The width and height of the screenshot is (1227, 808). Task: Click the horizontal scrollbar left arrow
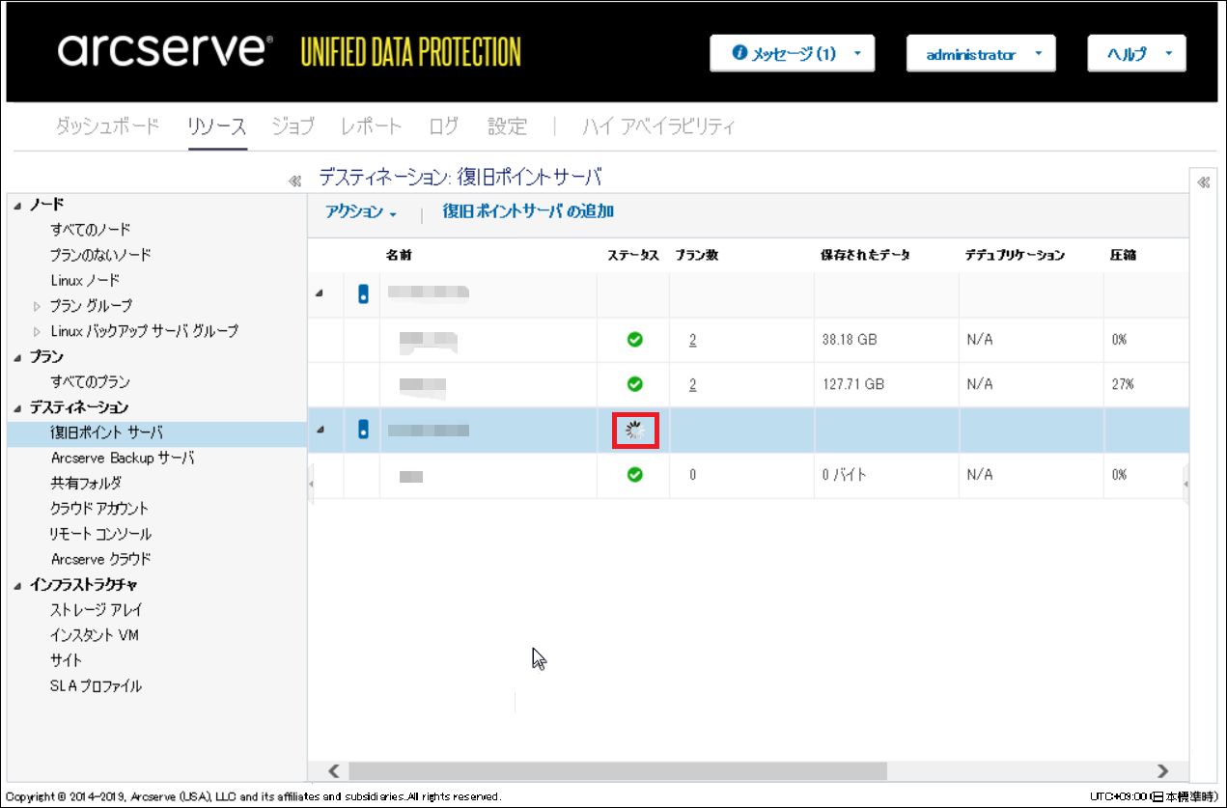click(x=333, y=770)
